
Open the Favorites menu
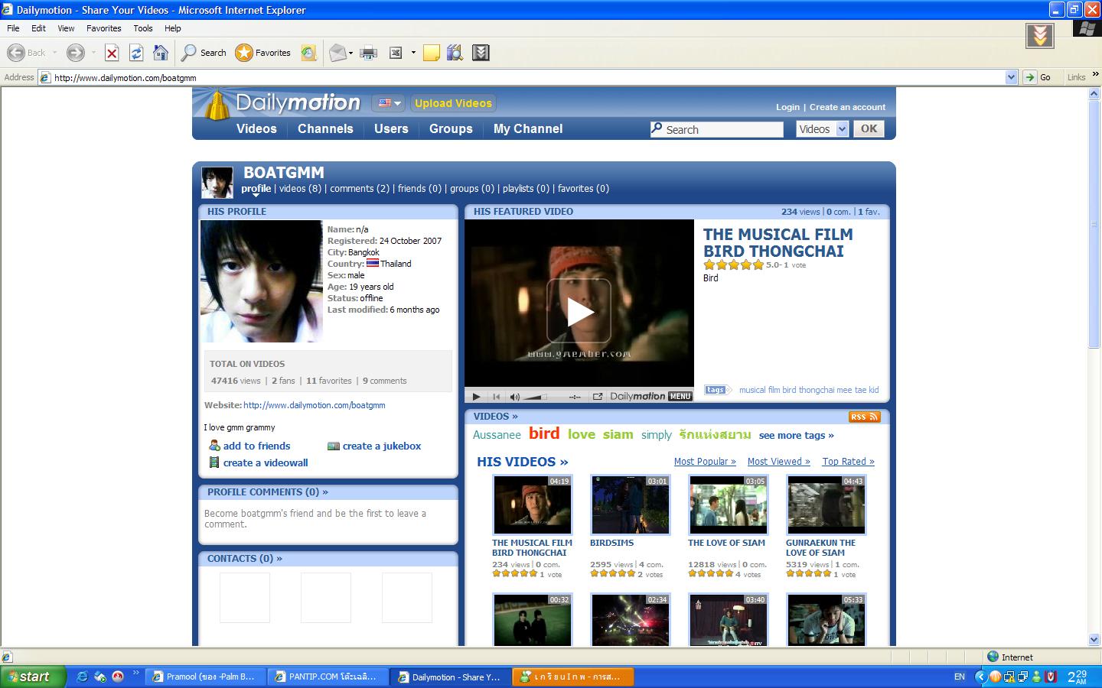tap(103, 28)
